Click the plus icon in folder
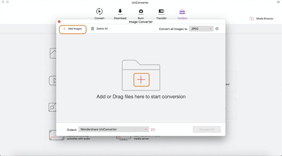This screenshot has width=282, height=156. coord(141,80)
